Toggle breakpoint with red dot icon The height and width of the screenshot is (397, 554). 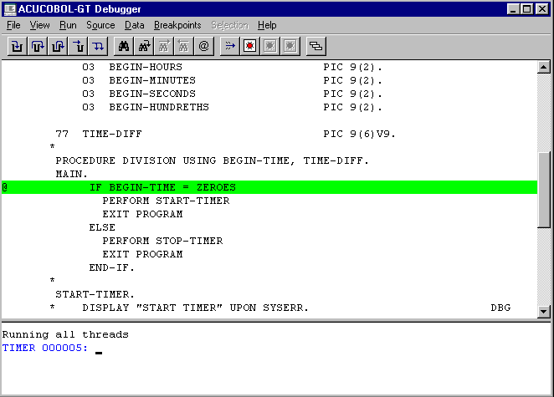249,46
